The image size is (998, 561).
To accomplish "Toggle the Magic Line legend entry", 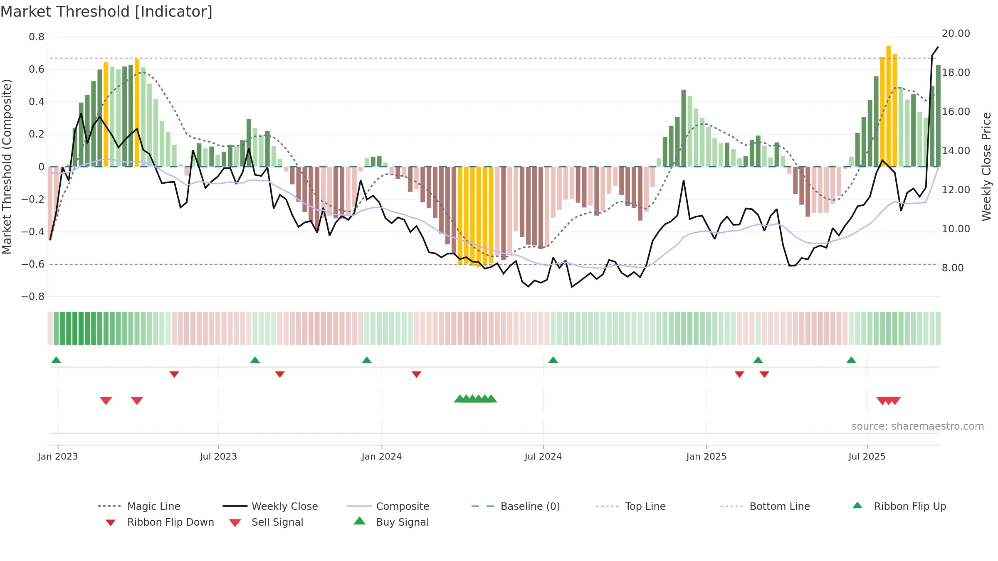I will [139, 506].
